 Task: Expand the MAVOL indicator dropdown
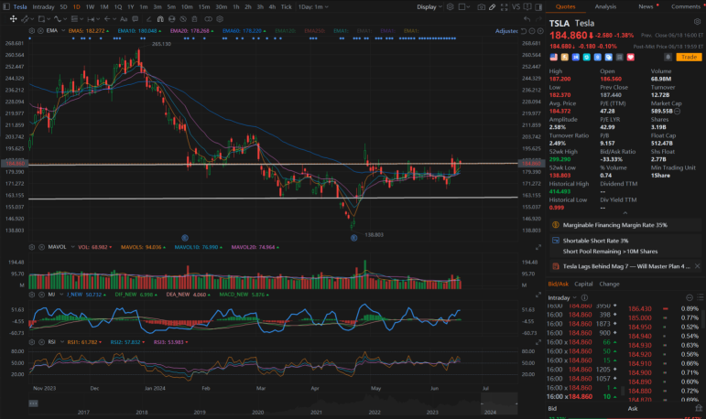72,247
